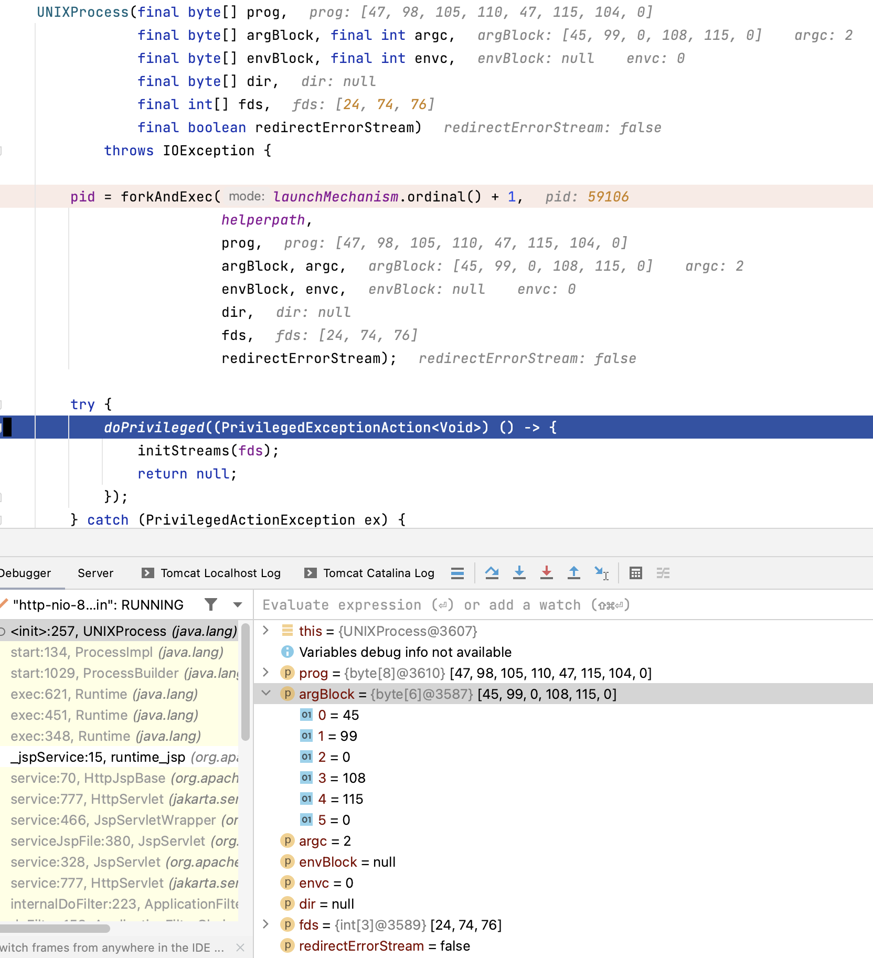Click launchMechanism in forkAndExec call

point(336,197)
